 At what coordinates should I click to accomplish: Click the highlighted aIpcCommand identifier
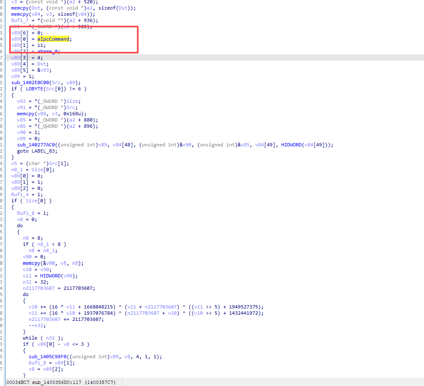tap(53, 39)
